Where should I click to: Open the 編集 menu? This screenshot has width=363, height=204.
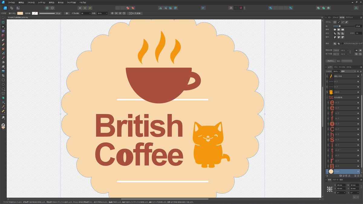pyautogui.click(x=21, y=2)
